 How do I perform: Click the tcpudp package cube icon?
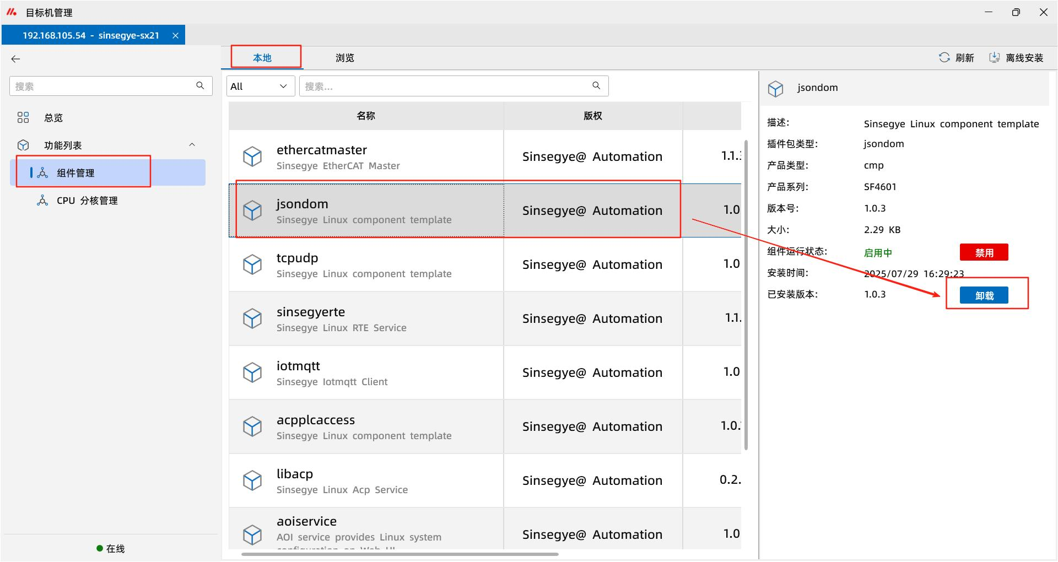click(x=252, y=265)
